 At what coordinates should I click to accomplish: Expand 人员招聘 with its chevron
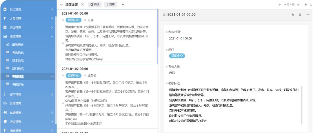pyautogui.click(x=52, y=18)
